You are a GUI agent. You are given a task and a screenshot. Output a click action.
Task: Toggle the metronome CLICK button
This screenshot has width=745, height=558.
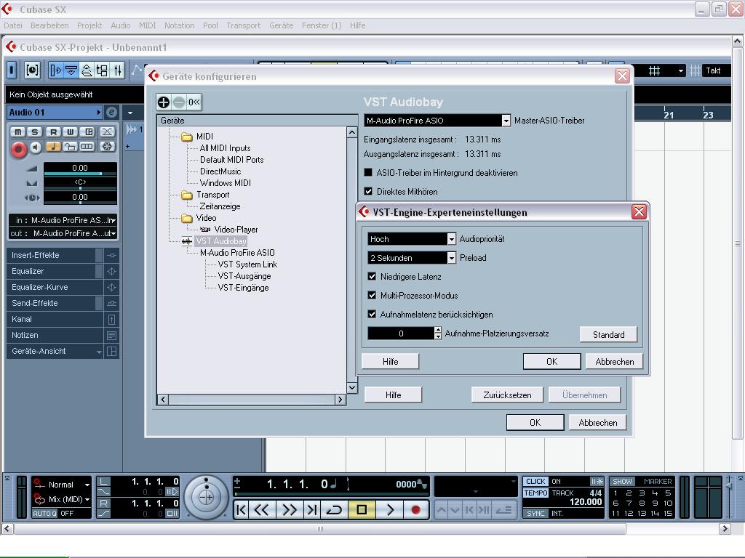(535, 481)
